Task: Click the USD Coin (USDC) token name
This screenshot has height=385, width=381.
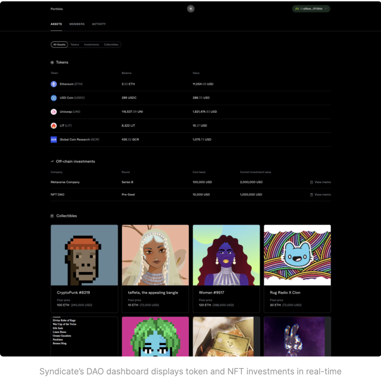Action: [x=72, y=98]
